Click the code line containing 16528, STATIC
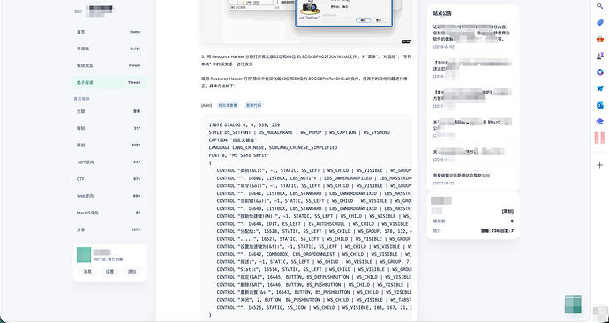This screenshot has width=609, height=323. coord(314,231)
